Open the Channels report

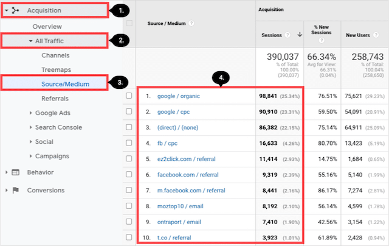pyautogui.click(x=55, y=55)
